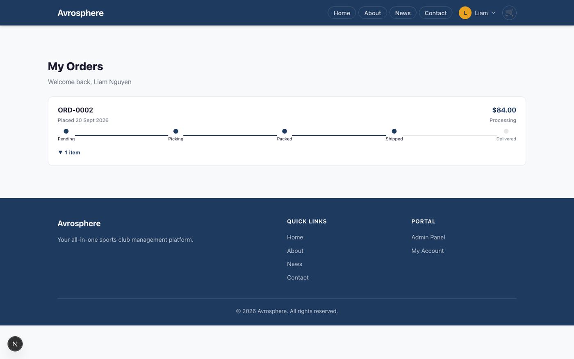The image size is (574, 359).
Task: Open the Liam user dropdown chevron
Action: [x=493, y=13]
